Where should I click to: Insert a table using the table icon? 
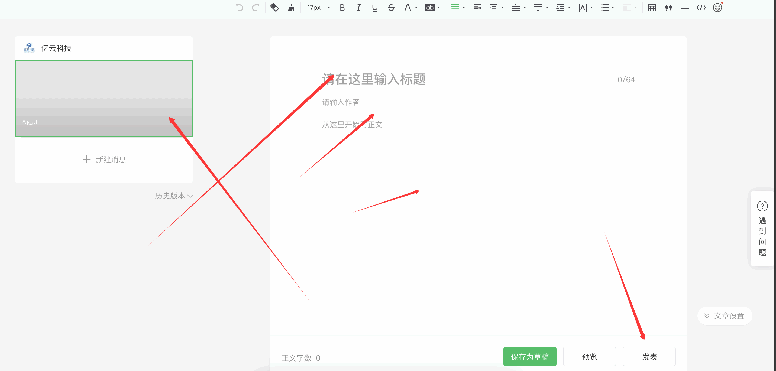tap(652, 8)
